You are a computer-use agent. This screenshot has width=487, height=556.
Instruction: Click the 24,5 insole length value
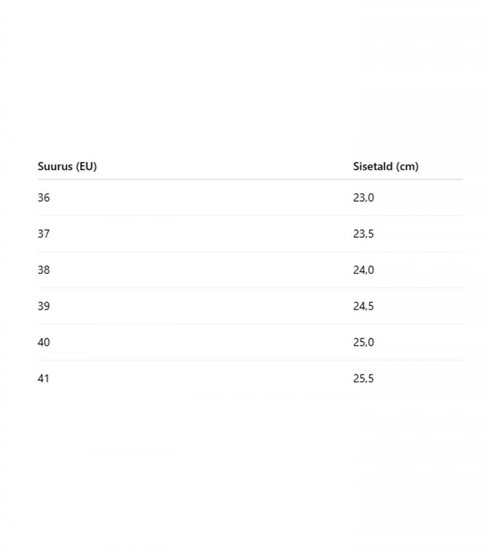pyautogui.click(x=363, y=306)
